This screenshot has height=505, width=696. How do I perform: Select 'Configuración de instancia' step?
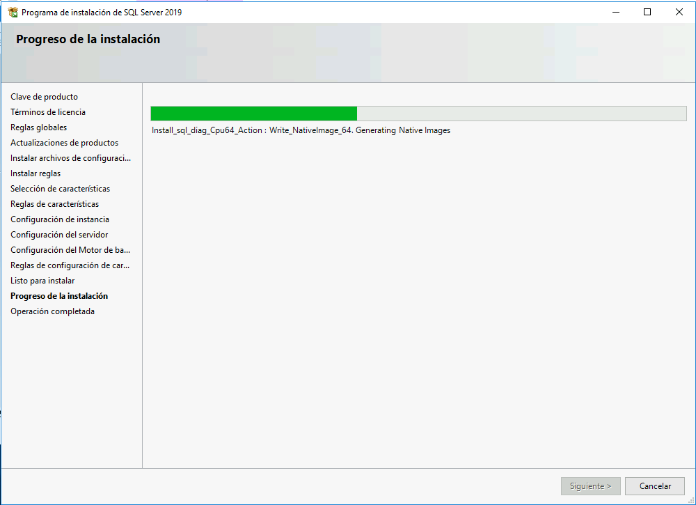tap(60, 219)
